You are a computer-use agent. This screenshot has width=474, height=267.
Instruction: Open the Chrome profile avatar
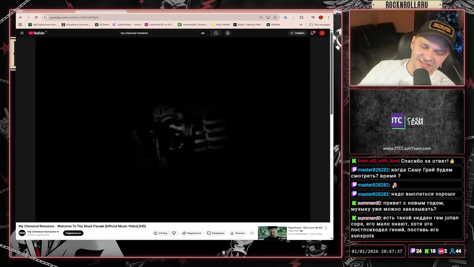[x=321, y=17]
